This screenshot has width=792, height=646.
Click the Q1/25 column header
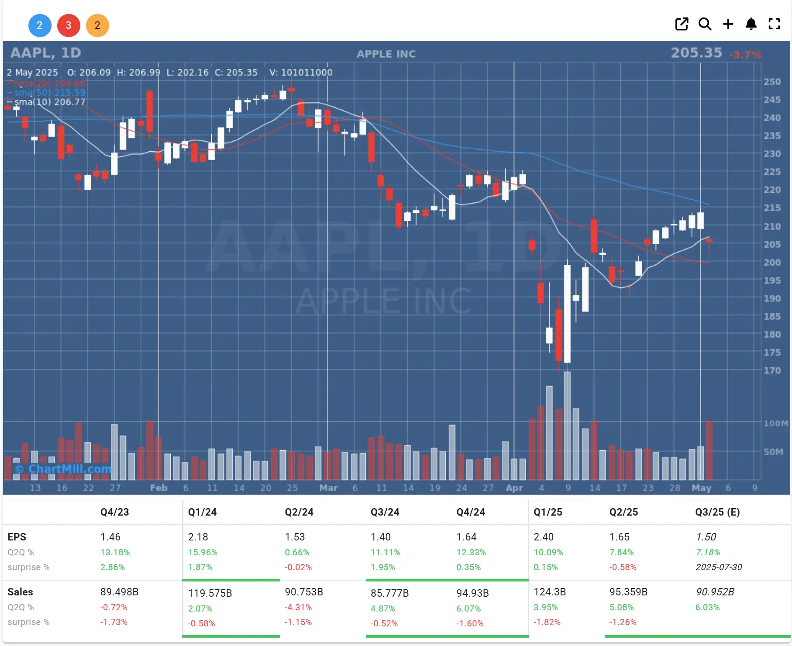coord(548,512)
